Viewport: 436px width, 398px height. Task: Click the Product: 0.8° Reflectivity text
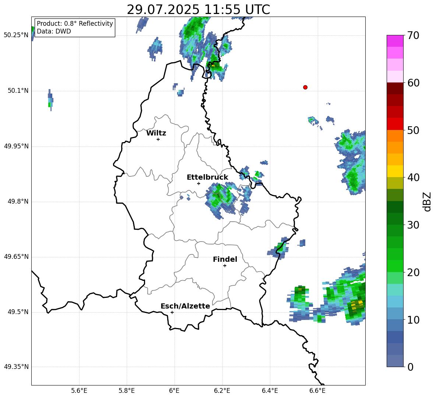point(75,24)
